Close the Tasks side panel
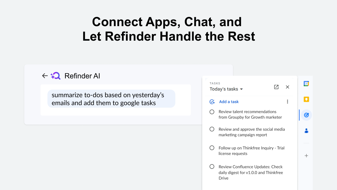This screenshot has width=337, height=190. tap(288, 87)
